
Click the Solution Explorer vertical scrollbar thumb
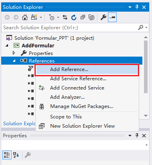coord(146,67)
